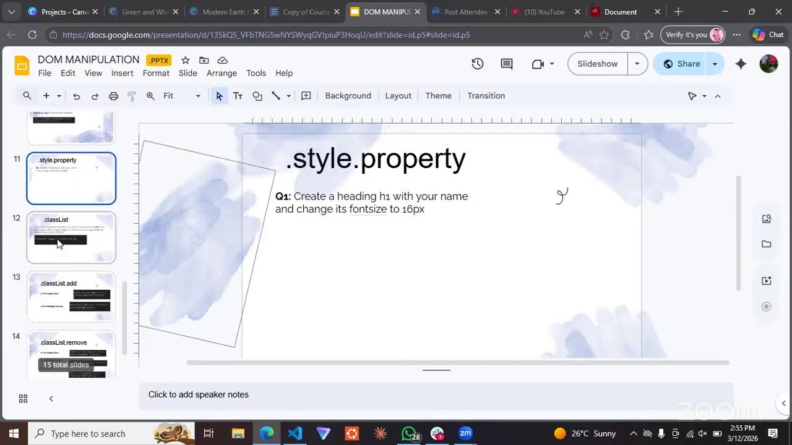792x445 pixels.
Task: Open the File menu
Action: coord(45,73)
